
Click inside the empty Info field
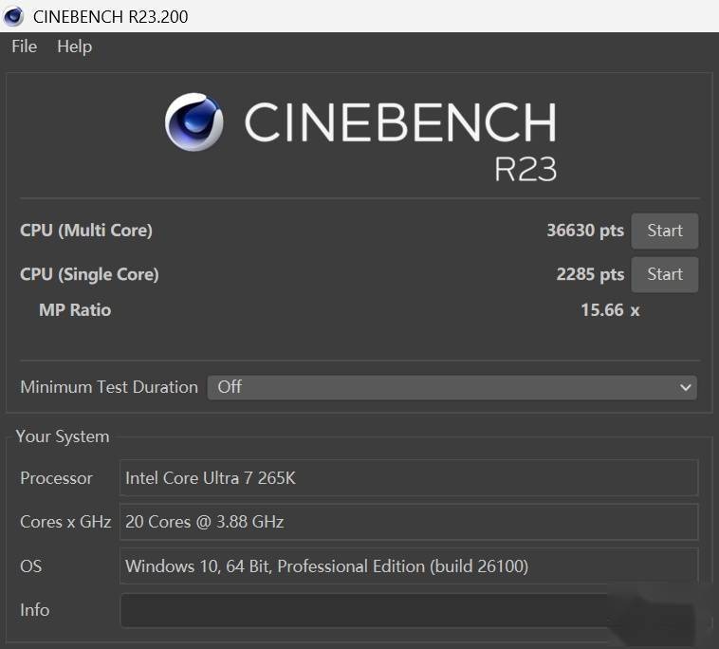409,610
